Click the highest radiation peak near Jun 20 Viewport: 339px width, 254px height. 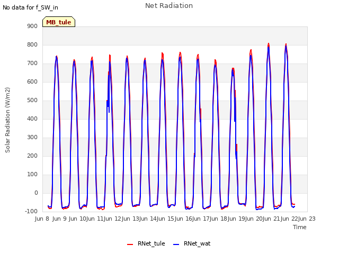coord(269,43)
